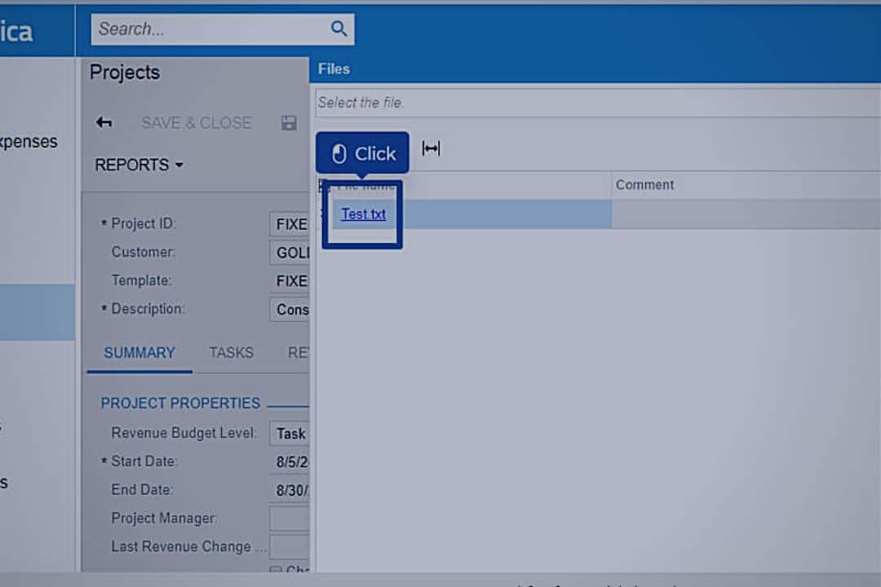Image resolution: width=881 pixels, height=587 pixels.
Task: Click the Select the file input field
Action: [x=595, y=103]
